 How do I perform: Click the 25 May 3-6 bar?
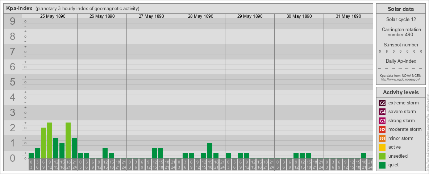click(x=37, y=153)
